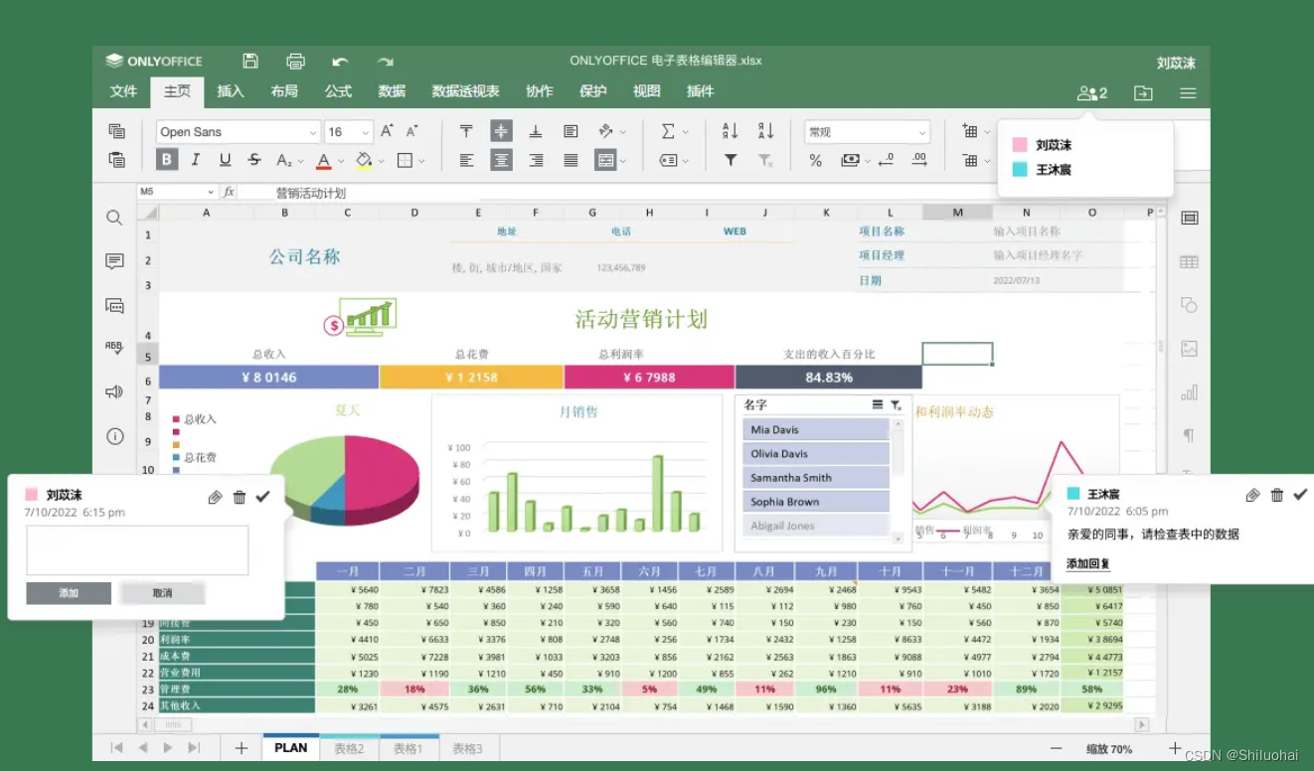1314x771 pixels.
Task: Open the Comments panel
Action: (x=114, y=261)
